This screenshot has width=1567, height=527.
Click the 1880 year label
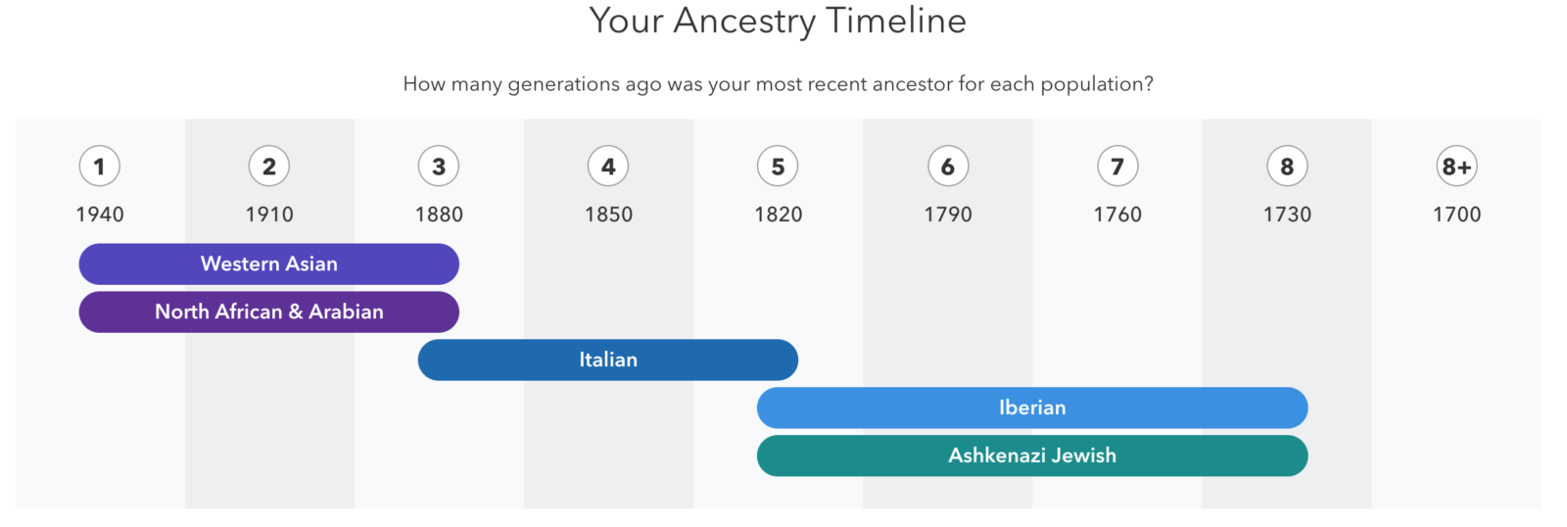click(439, 215)
